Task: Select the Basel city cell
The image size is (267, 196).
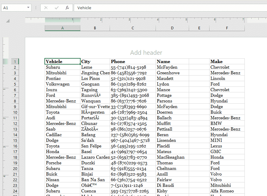Action: click(x=95, y=151)
